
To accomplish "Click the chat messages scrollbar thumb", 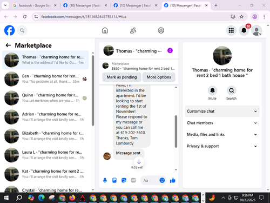I will [176, 132].
